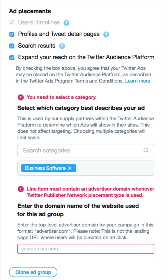Viewport: 168px width, 280px height.
Task: Click the magnifier icon in Search categories
Action: (x=146, y=150)
